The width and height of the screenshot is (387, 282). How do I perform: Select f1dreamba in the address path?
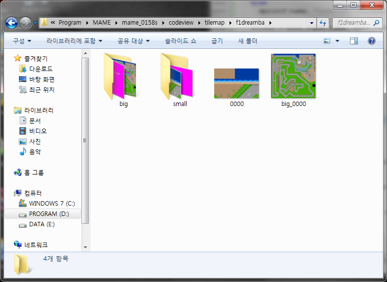coord(250,23)
